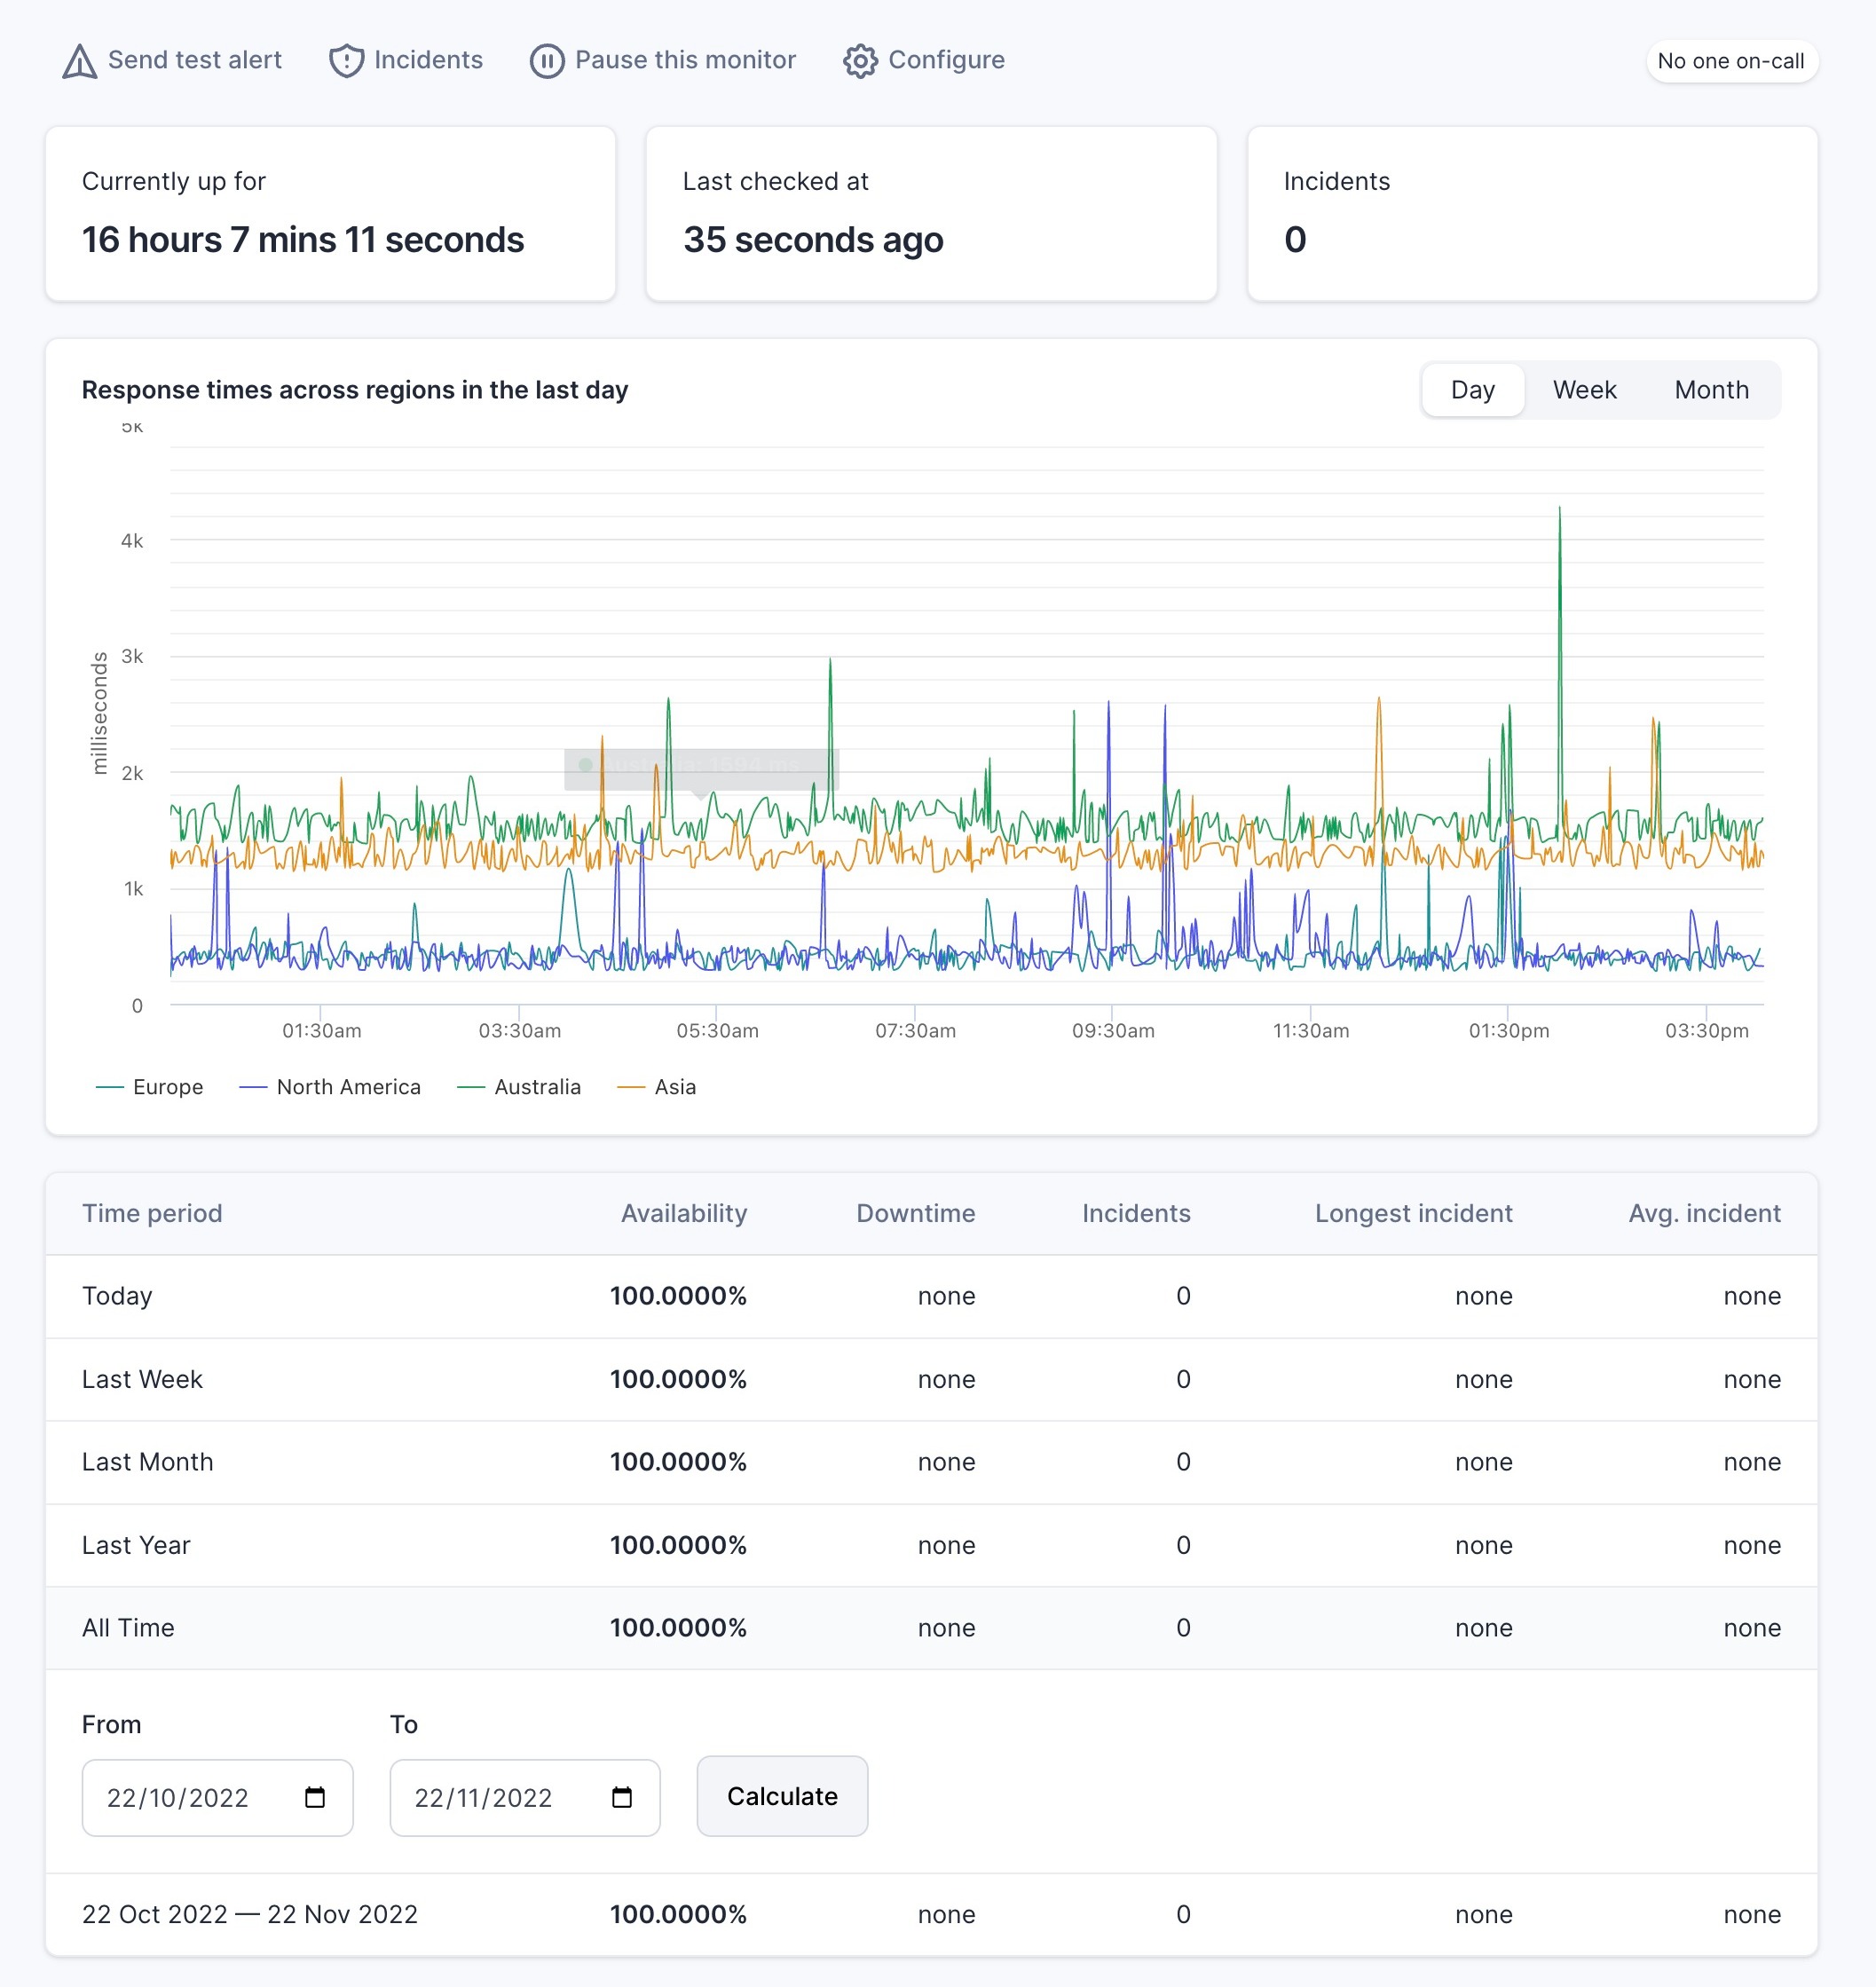
Task: Open calendar picker in From date field
Action: [315, 1797]
